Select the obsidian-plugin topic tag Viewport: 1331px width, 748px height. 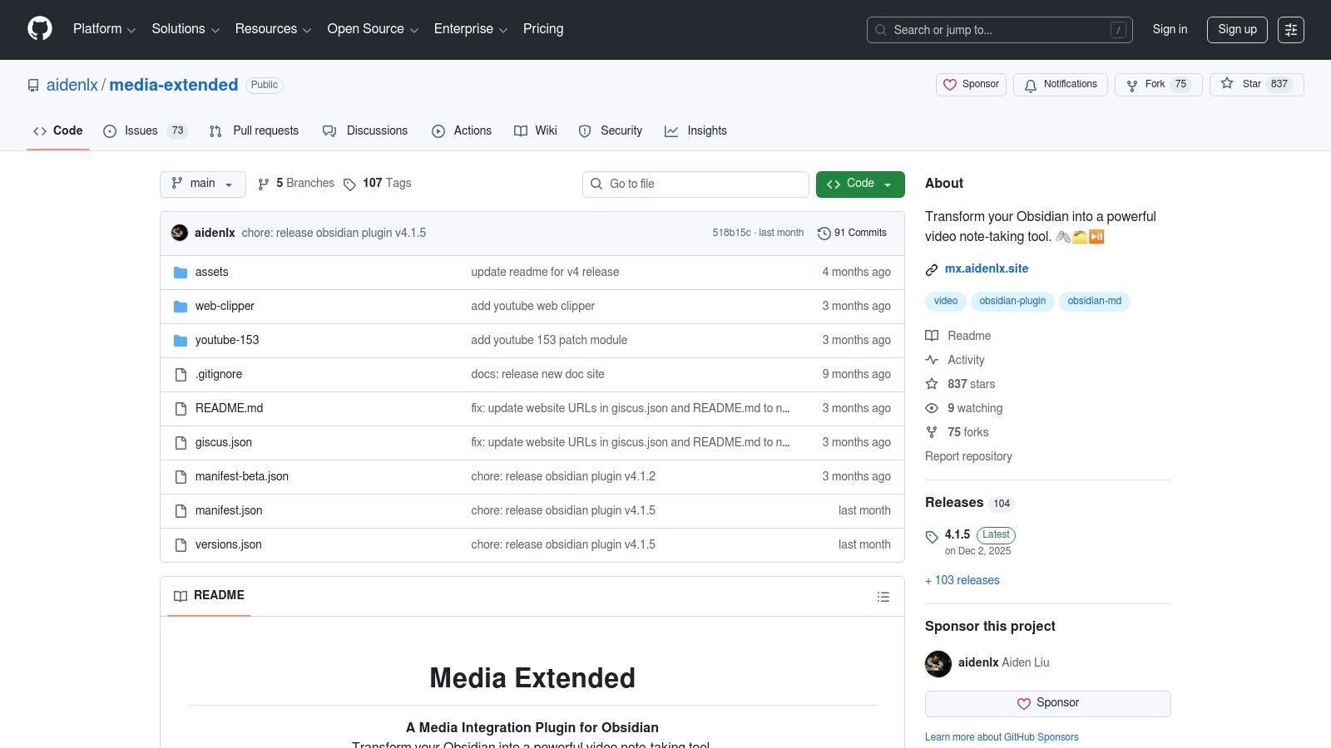pos(1012,301)
